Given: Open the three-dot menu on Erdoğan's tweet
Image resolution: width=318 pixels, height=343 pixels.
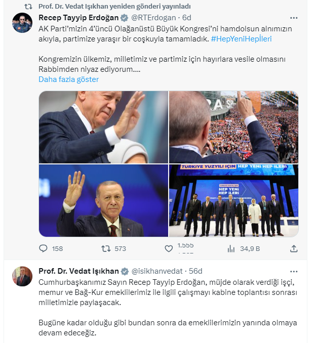Looking at the screenshot, I should [294, 18].
